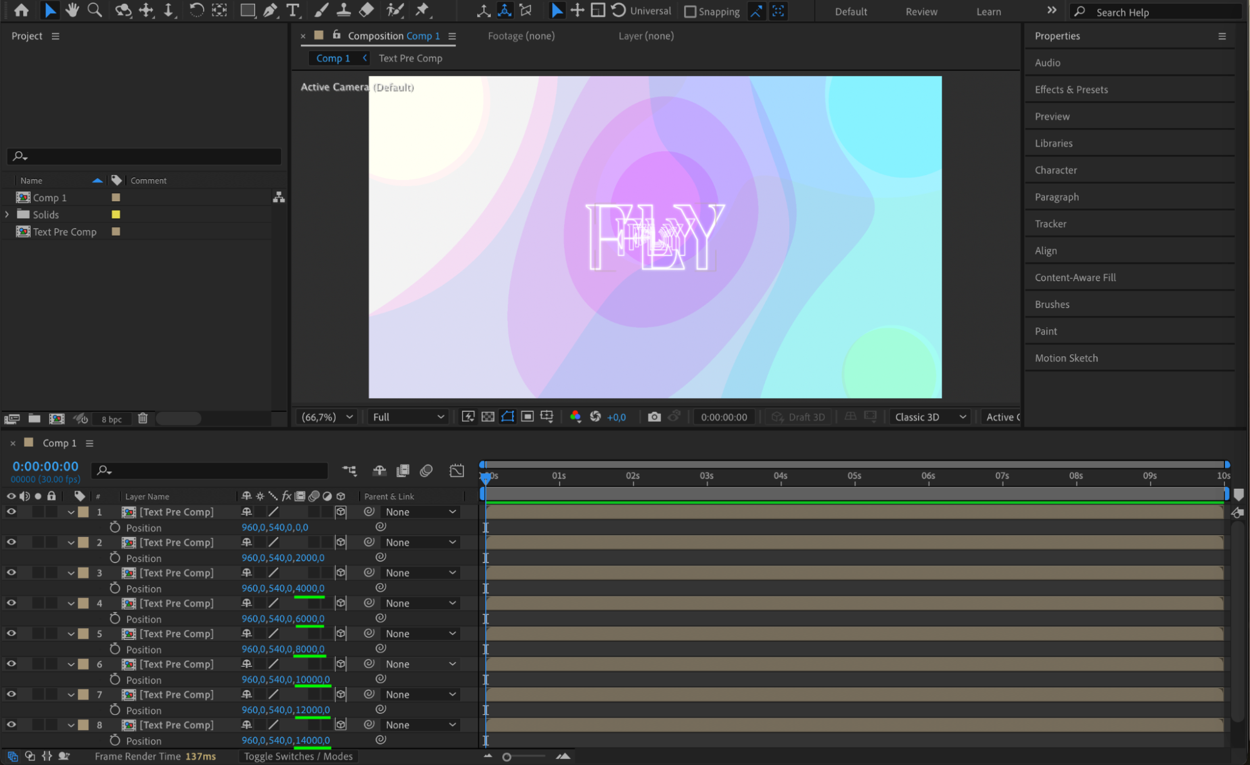Open layer 1 Parent None dropdown
This screenshot has height=765, width=1250.
[420, 512]
